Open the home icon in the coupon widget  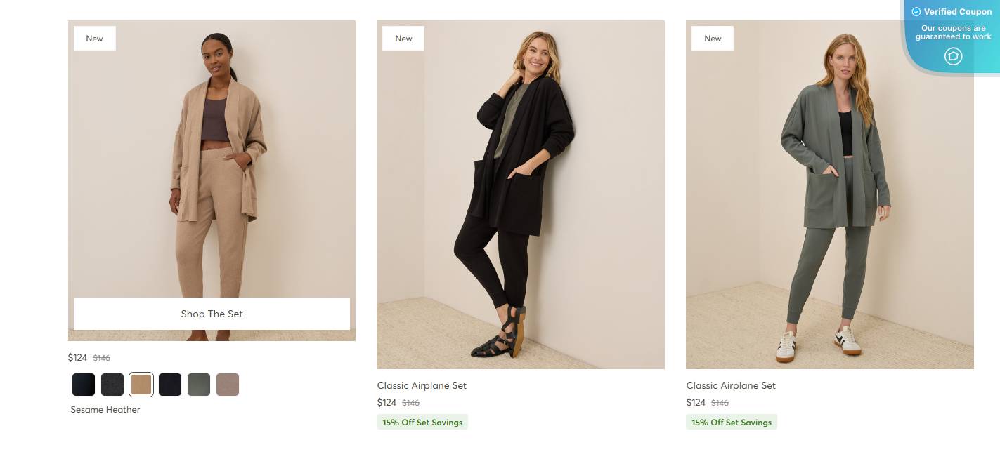tap(953, 56)
